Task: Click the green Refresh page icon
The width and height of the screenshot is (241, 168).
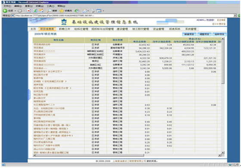Action: tap(35, 11)
